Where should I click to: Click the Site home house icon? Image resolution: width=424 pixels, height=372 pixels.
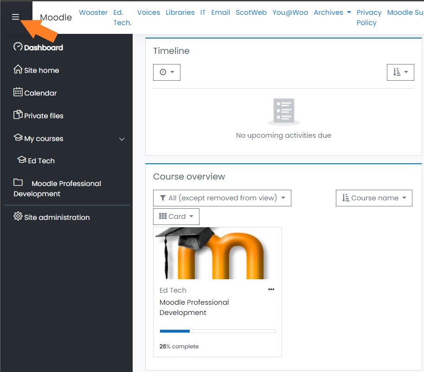(x=18, y=69)
